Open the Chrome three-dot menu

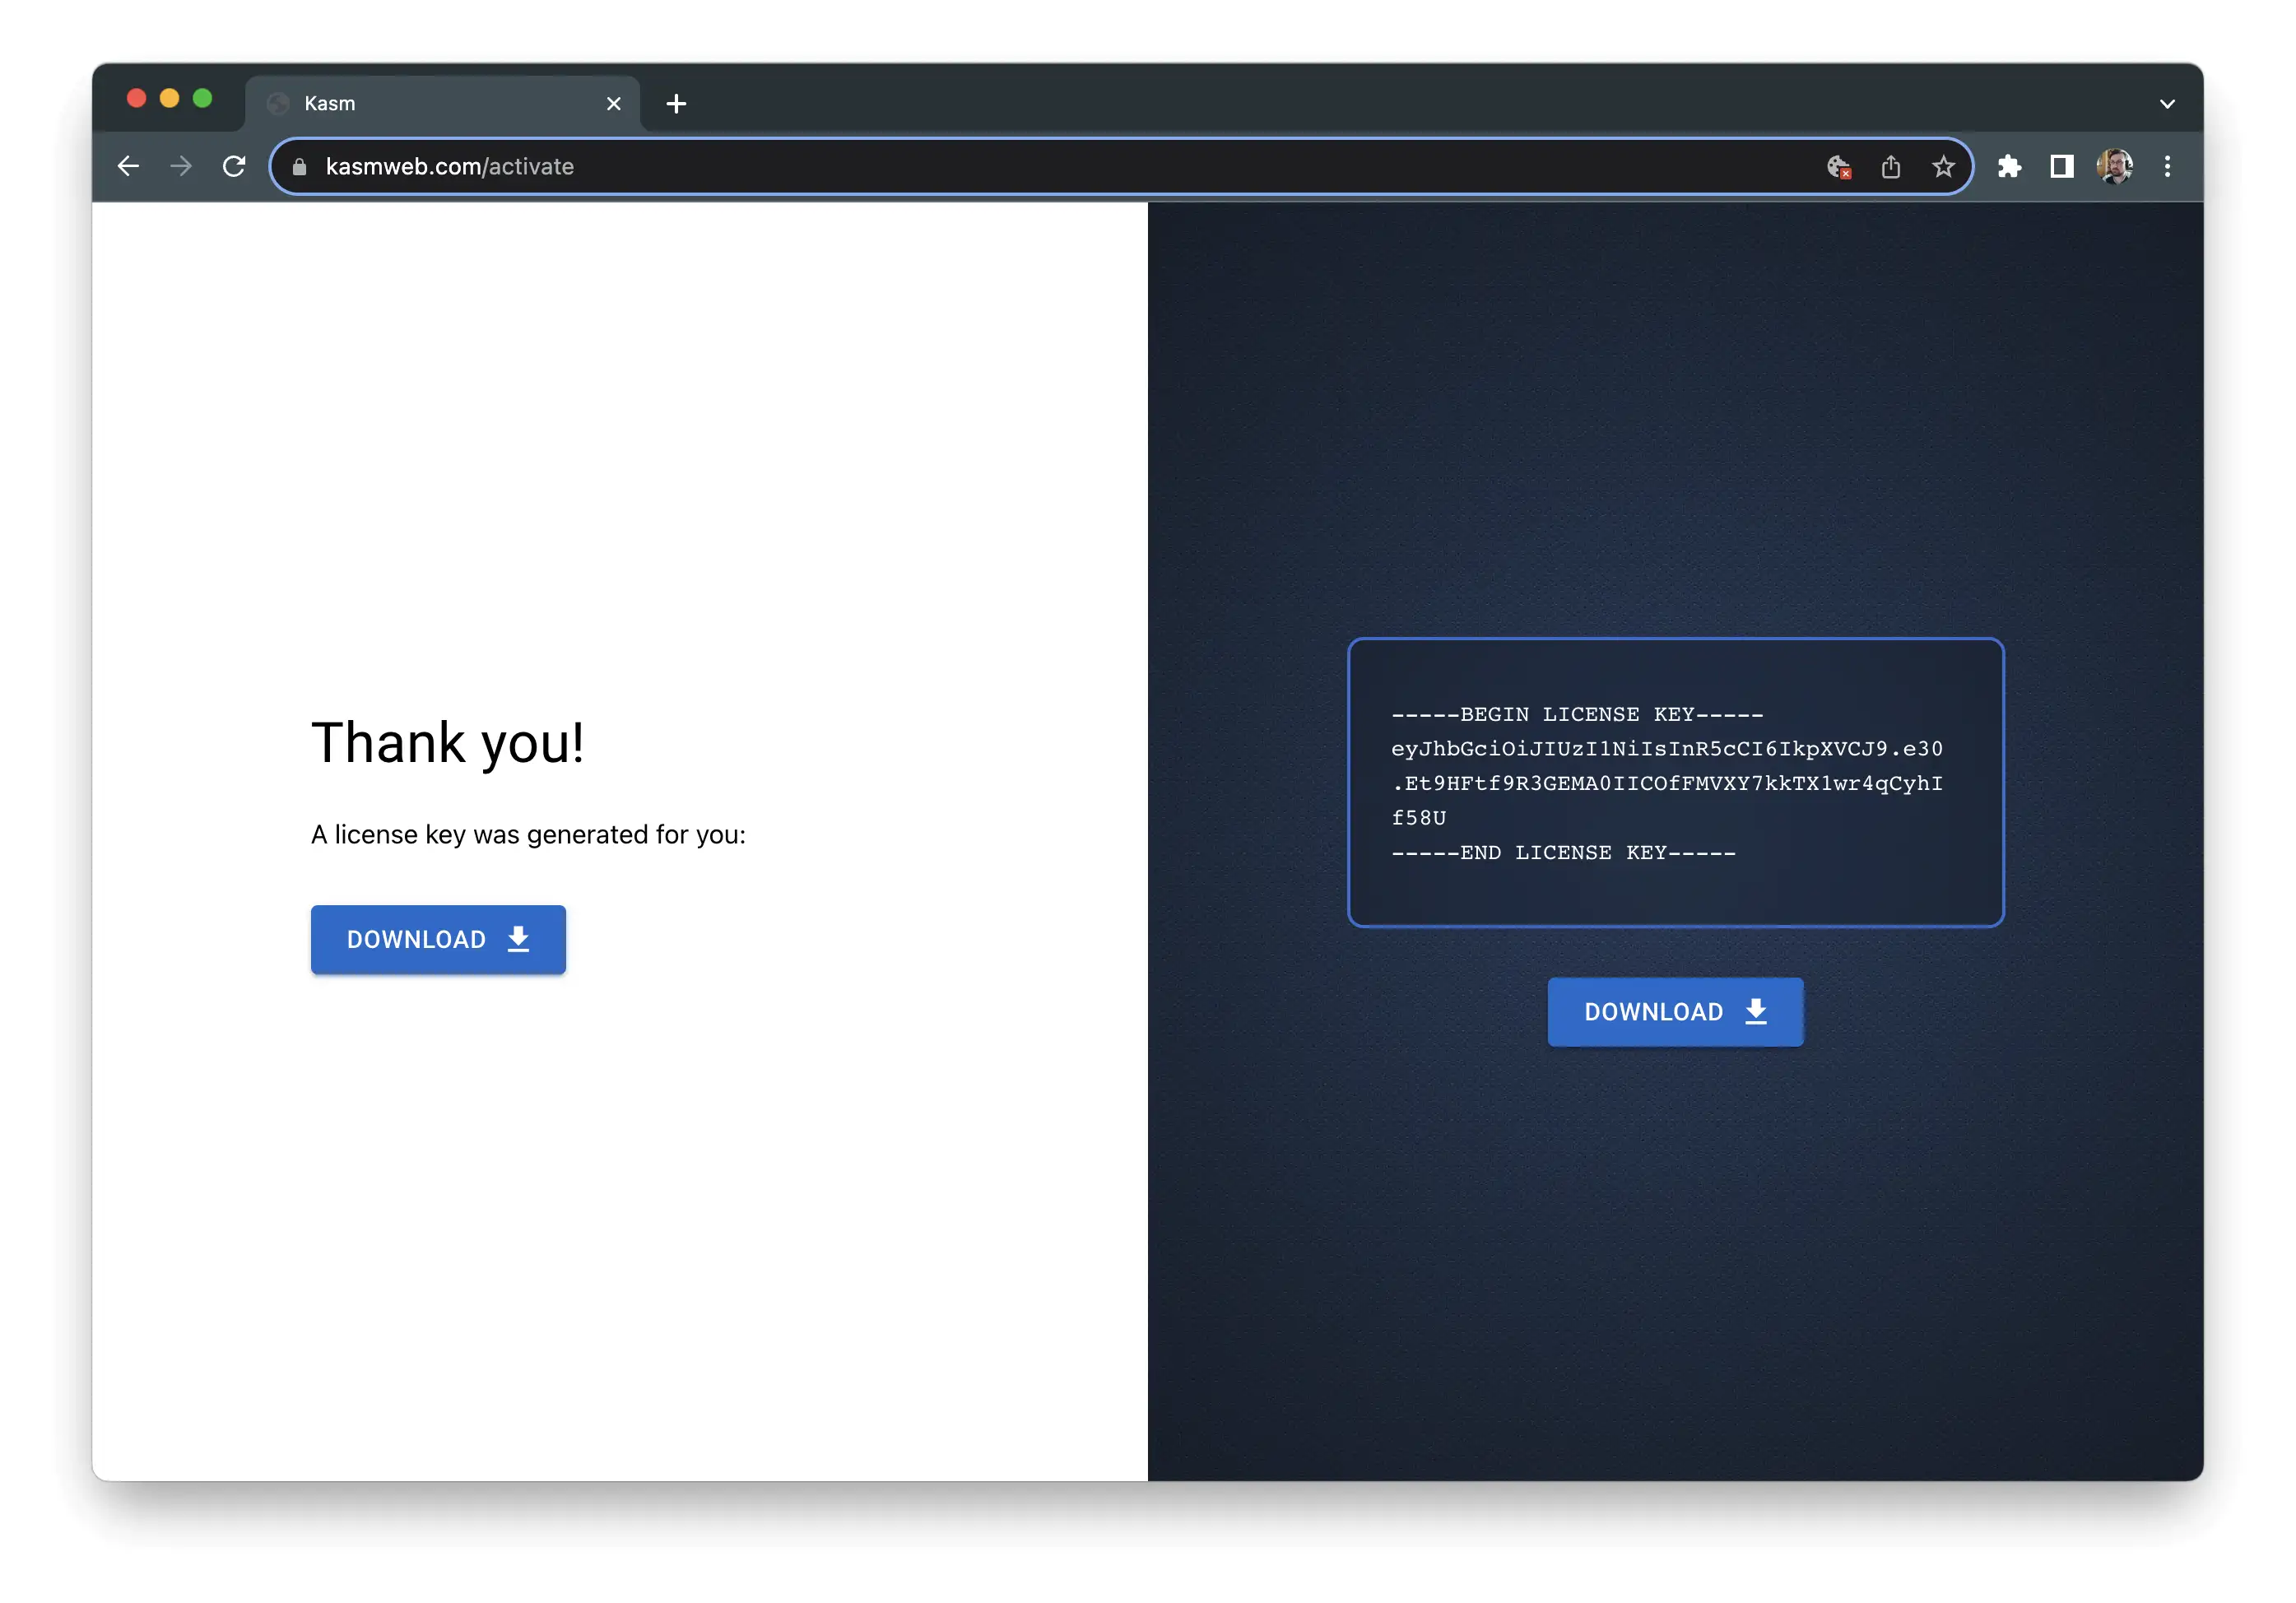pyautogui.click(x=2168, y=166)
